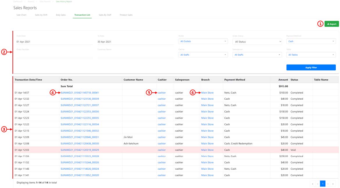Open the Sales By Staff tab
The height and width of the screenshot is (188, 340).
tap(106, 15)
